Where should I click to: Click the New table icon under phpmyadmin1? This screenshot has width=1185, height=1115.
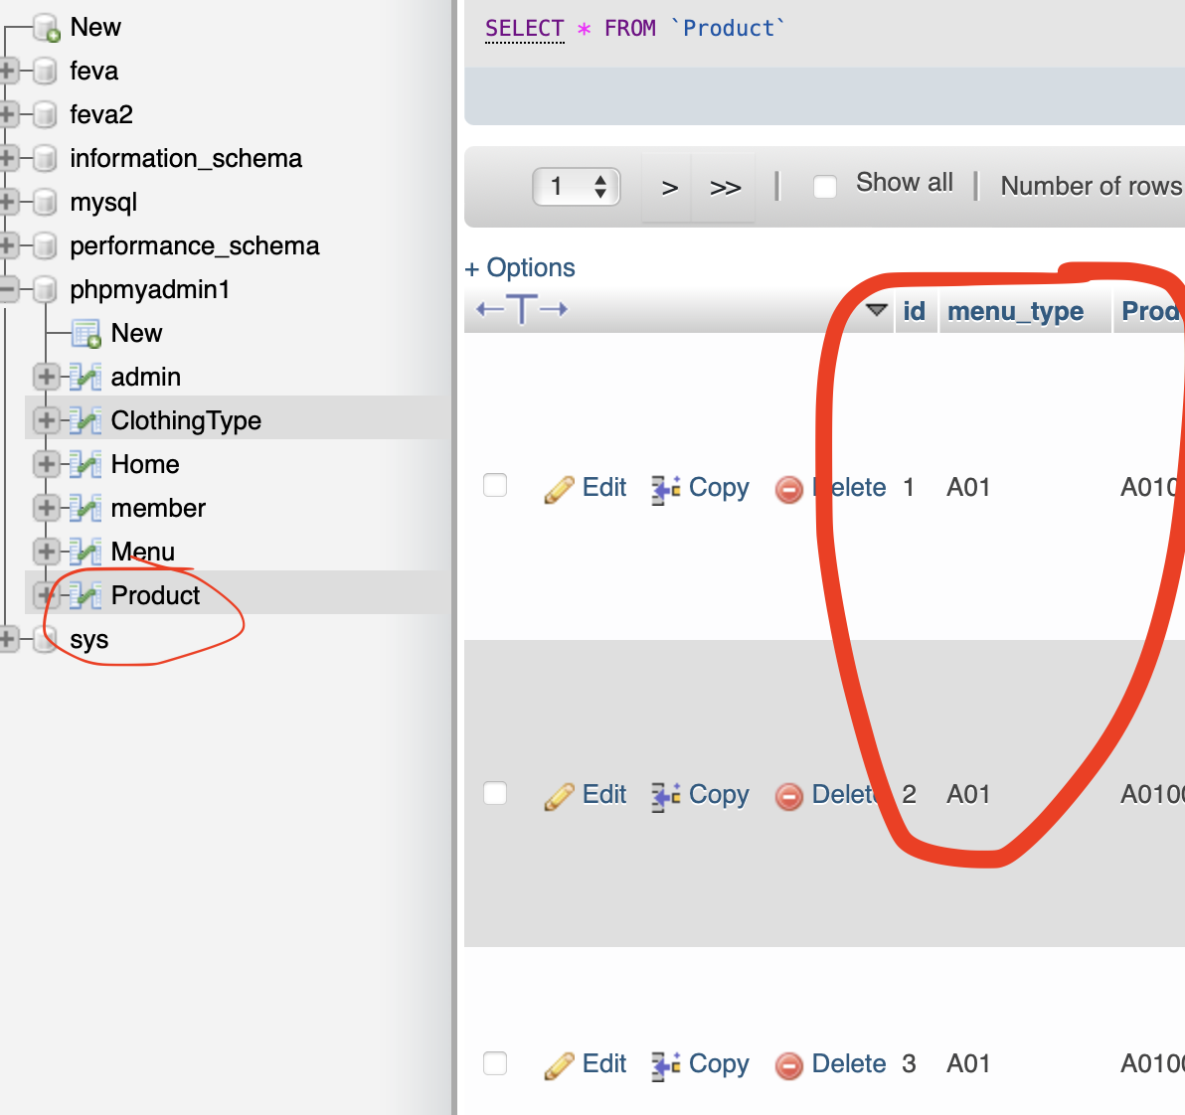[x=86, y=332]
